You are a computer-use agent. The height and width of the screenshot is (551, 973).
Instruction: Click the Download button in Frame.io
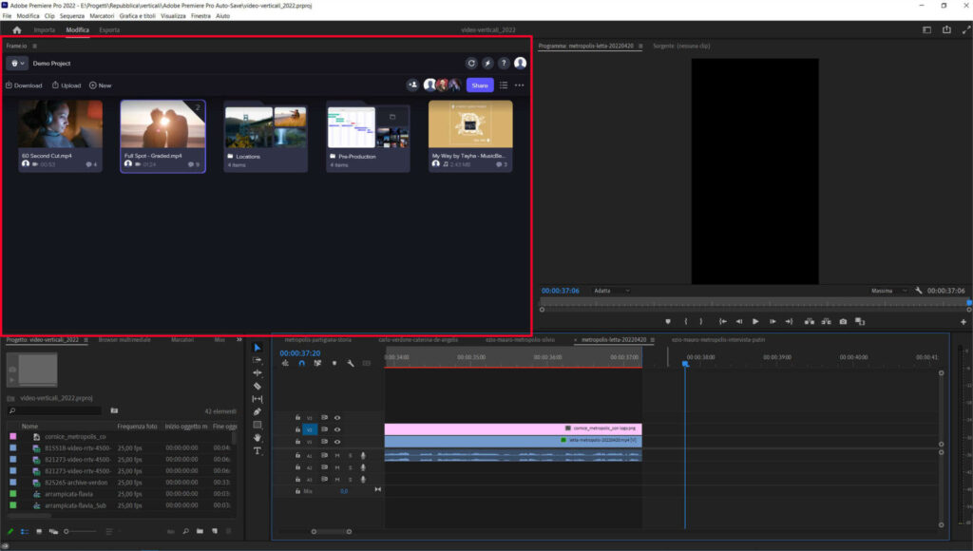tap(23, 85)
